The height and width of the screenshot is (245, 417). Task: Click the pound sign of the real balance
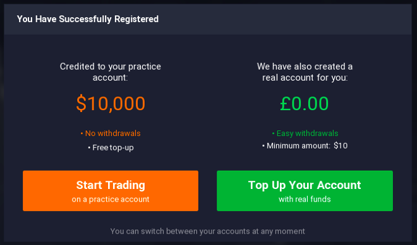(285, 103)
